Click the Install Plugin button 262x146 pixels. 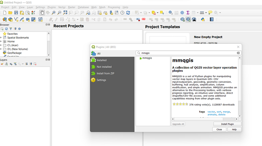pyautogui.click(x=227, y=124)
